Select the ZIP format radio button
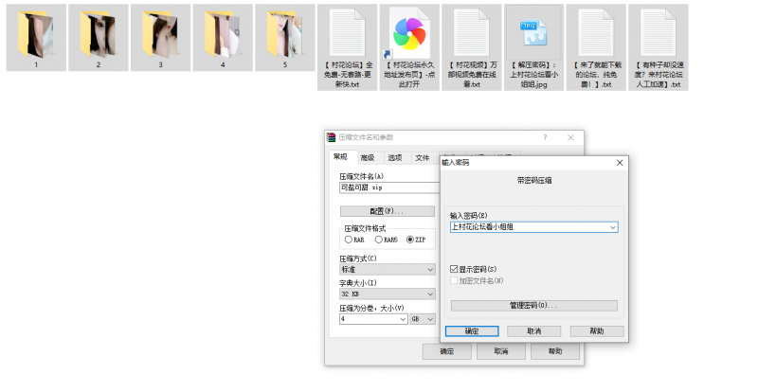The height and width of the screenshot is (392, 758). click(x=409, y=240)
